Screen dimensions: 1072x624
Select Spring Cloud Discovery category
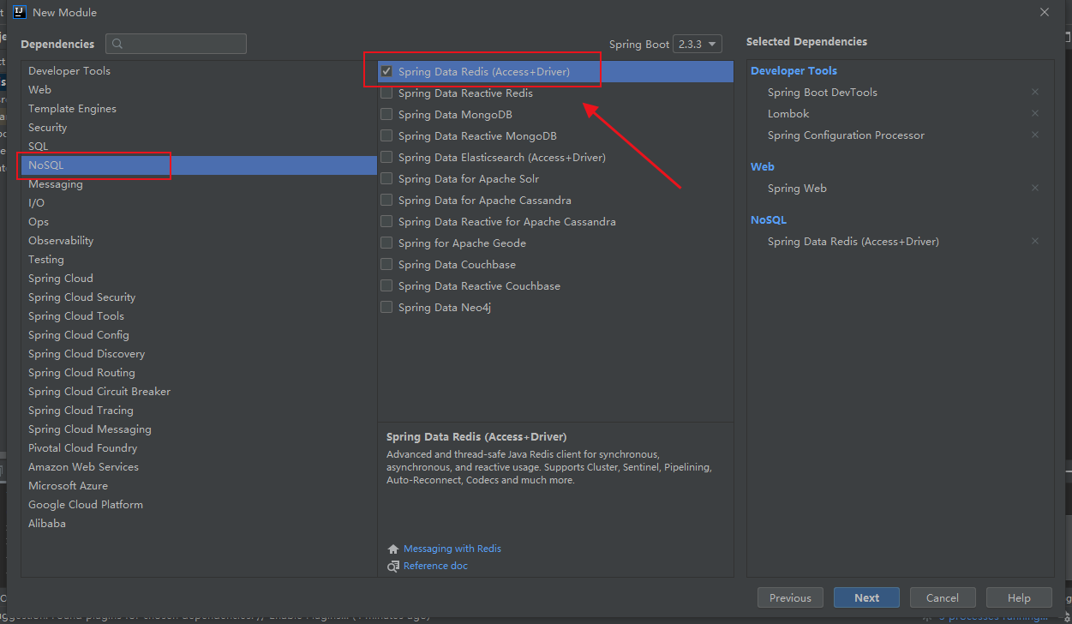coord(199,353)
